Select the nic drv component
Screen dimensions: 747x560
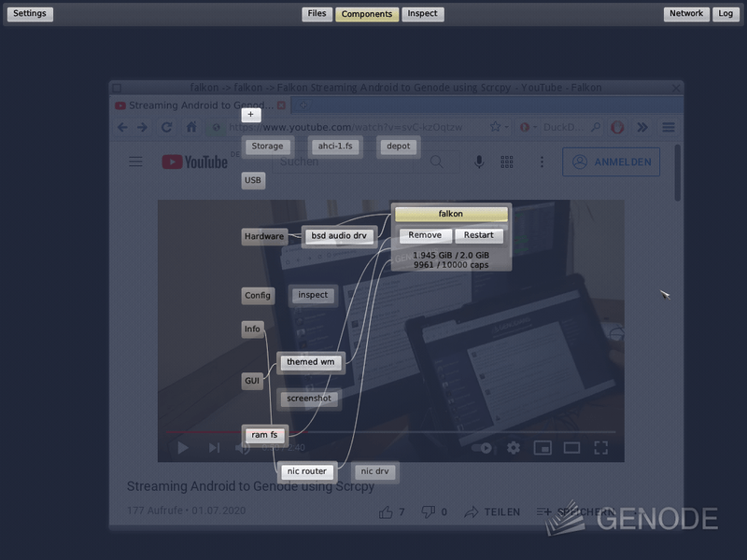tap(375, 471)
